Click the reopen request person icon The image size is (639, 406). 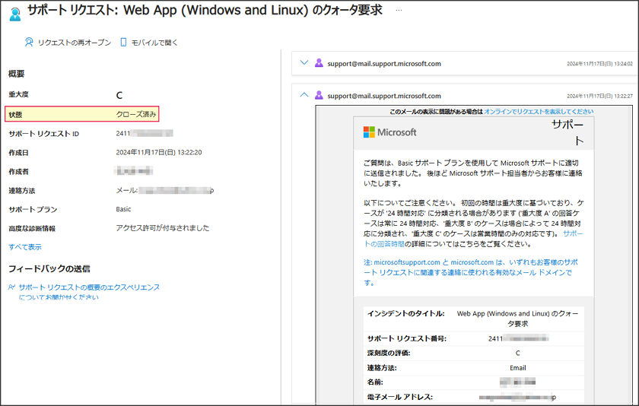point(29,42)
